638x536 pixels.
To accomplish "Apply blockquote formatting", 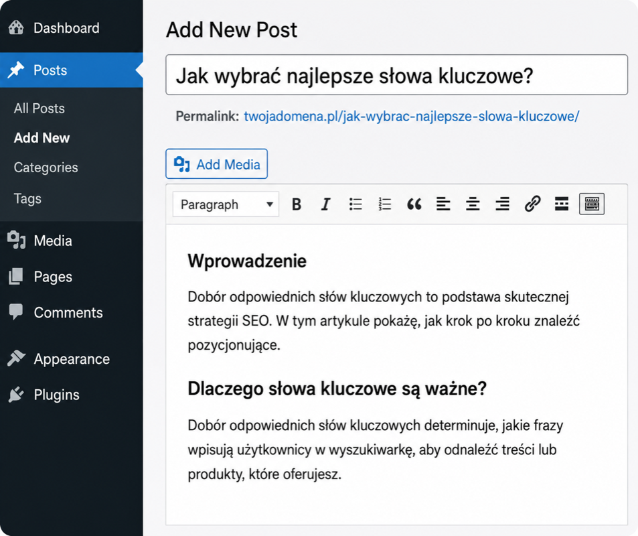I will (414, 204).
